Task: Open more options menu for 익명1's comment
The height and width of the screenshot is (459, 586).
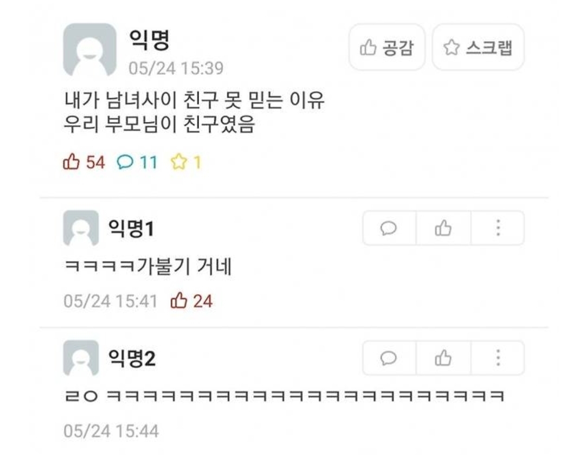Action: click(x=498, y=228)
